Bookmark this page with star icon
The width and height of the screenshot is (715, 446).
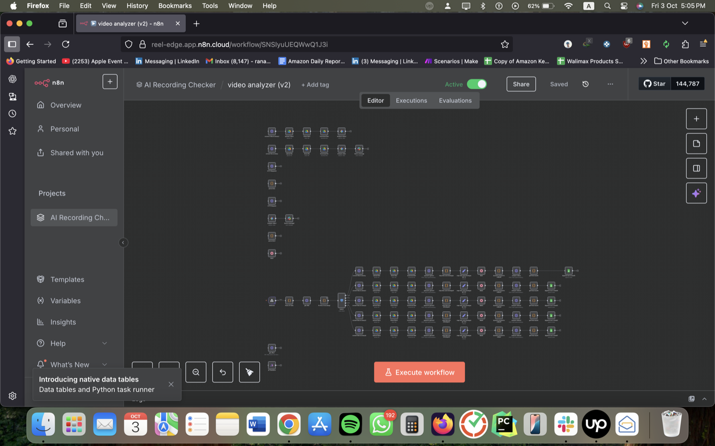coord(505,44)
